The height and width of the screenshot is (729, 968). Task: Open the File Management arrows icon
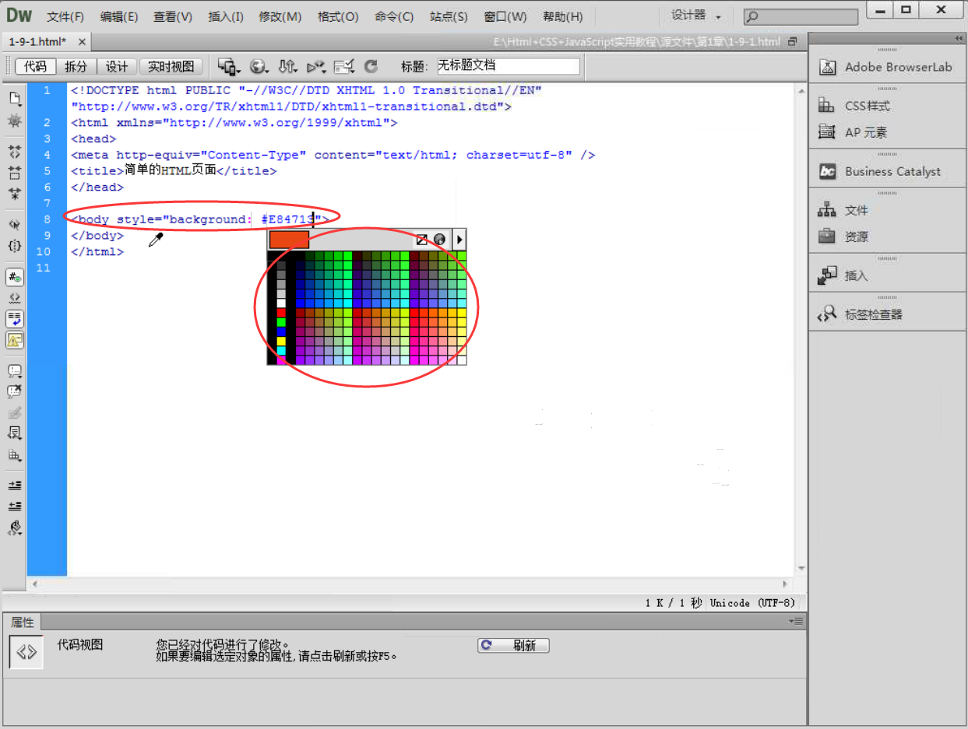pyautogui.click(x=287, y=67)
